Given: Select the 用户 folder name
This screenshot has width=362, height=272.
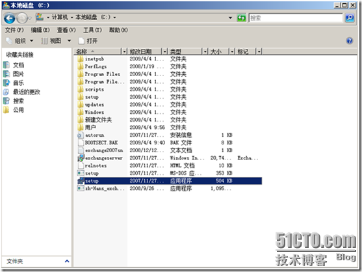Looking at the screenshot, I should (90, 128).
